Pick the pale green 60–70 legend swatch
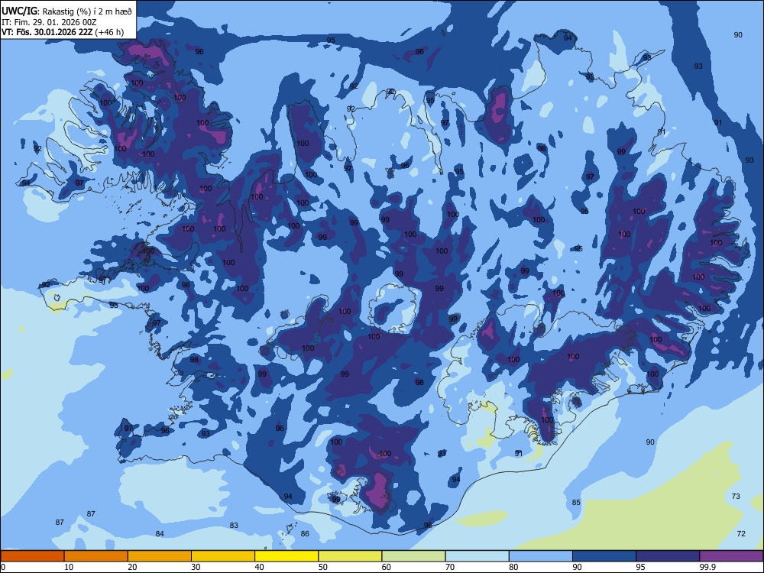 click(413, 556)
